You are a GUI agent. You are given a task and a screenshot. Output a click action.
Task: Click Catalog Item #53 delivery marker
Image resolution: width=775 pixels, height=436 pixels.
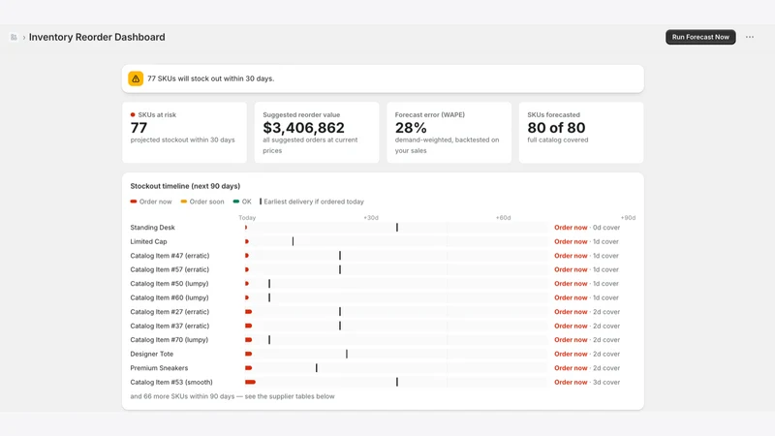tap(397, 382)
